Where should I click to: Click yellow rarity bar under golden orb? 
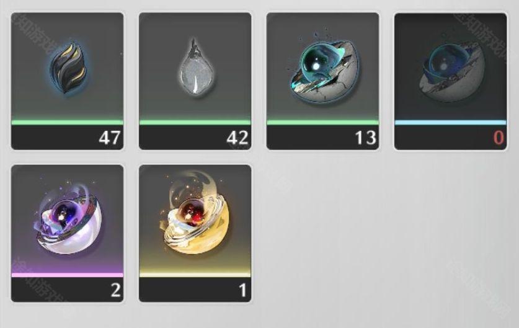pyautogui.click(x=195, y=275)
